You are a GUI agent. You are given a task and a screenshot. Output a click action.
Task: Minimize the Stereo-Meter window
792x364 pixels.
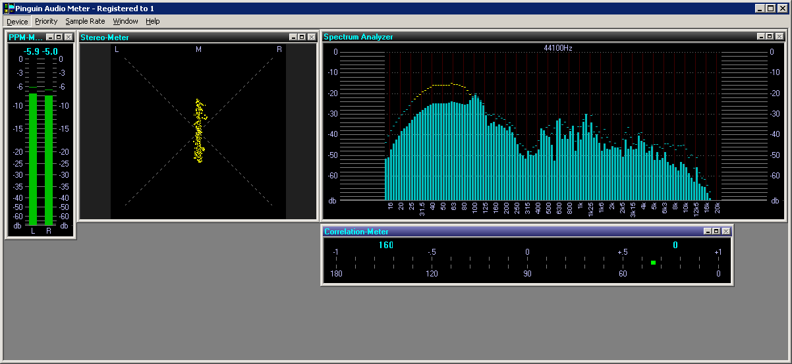click(293, 38)
